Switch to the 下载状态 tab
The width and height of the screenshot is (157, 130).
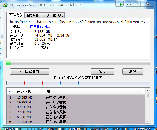pyautogui.click(x=15, y=15)
